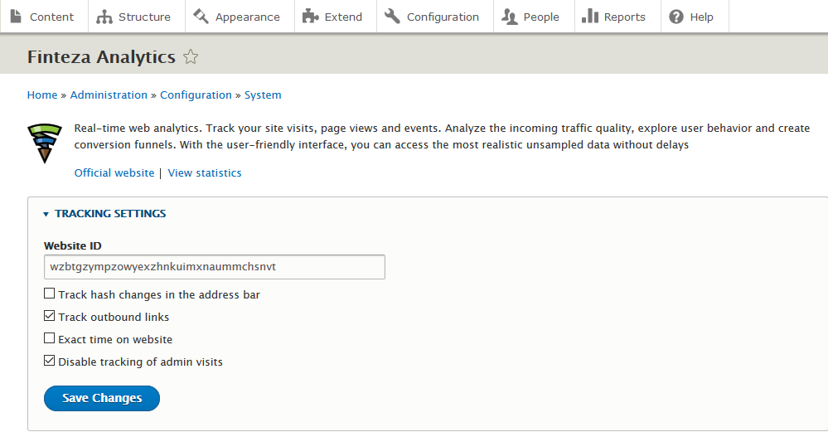Enable Track hash changes in address bar
The height and width of the screenshot is (432, 828).
point(50,294)
